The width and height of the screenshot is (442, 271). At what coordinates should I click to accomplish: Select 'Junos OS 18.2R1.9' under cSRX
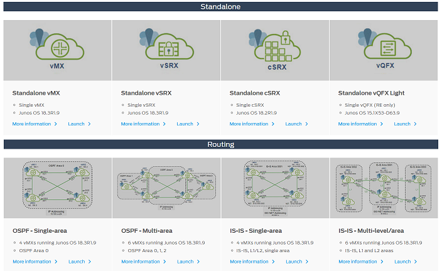(257, 113)
